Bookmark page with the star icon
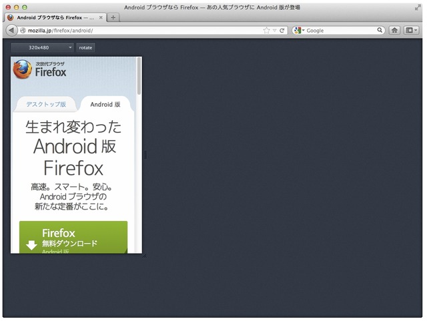 [266, 30]
